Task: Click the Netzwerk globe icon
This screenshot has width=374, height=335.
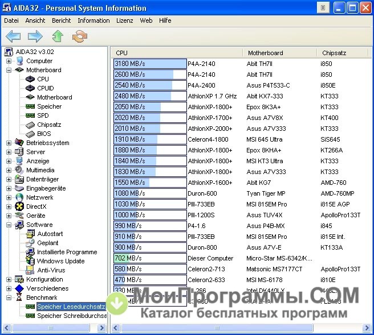Action: pos(19,197)
